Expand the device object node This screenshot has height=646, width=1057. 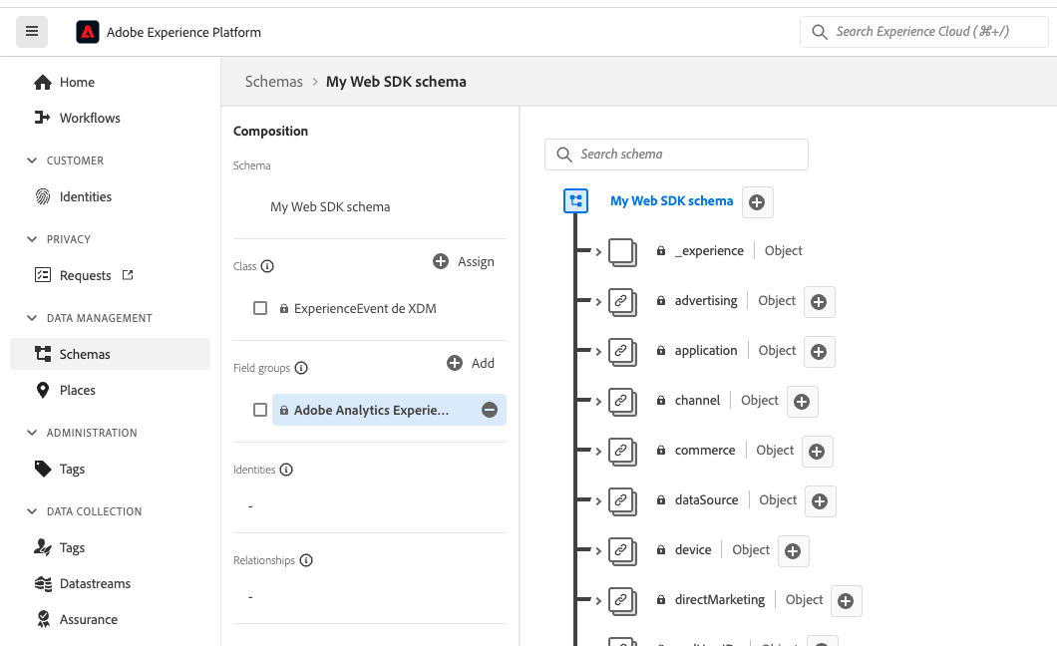coord(598,550)
